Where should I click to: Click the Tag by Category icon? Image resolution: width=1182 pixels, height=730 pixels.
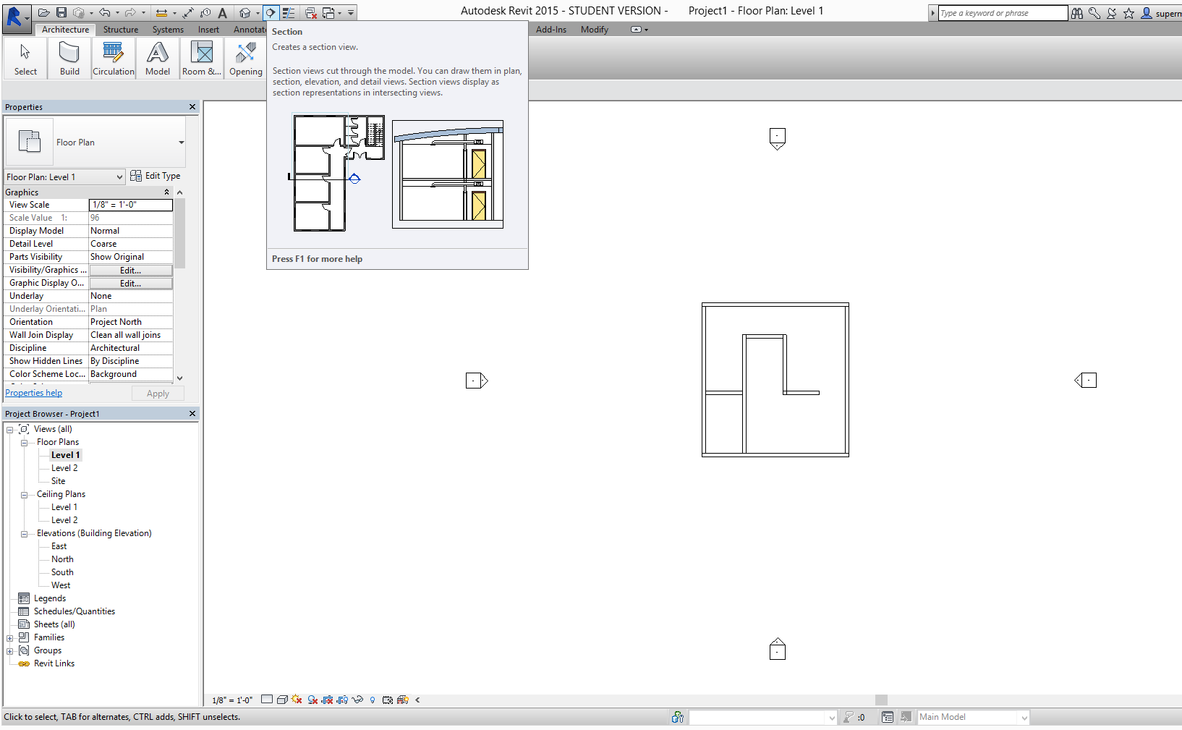[x=205, y=13]
